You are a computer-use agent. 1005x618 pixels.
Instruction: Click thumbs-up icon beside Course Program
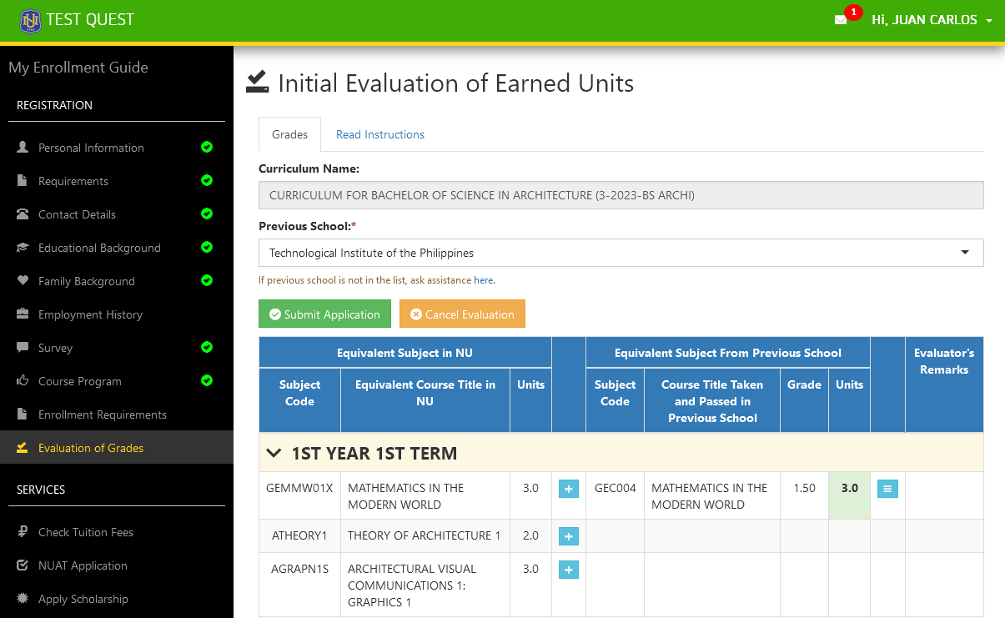tap(23, 380)
